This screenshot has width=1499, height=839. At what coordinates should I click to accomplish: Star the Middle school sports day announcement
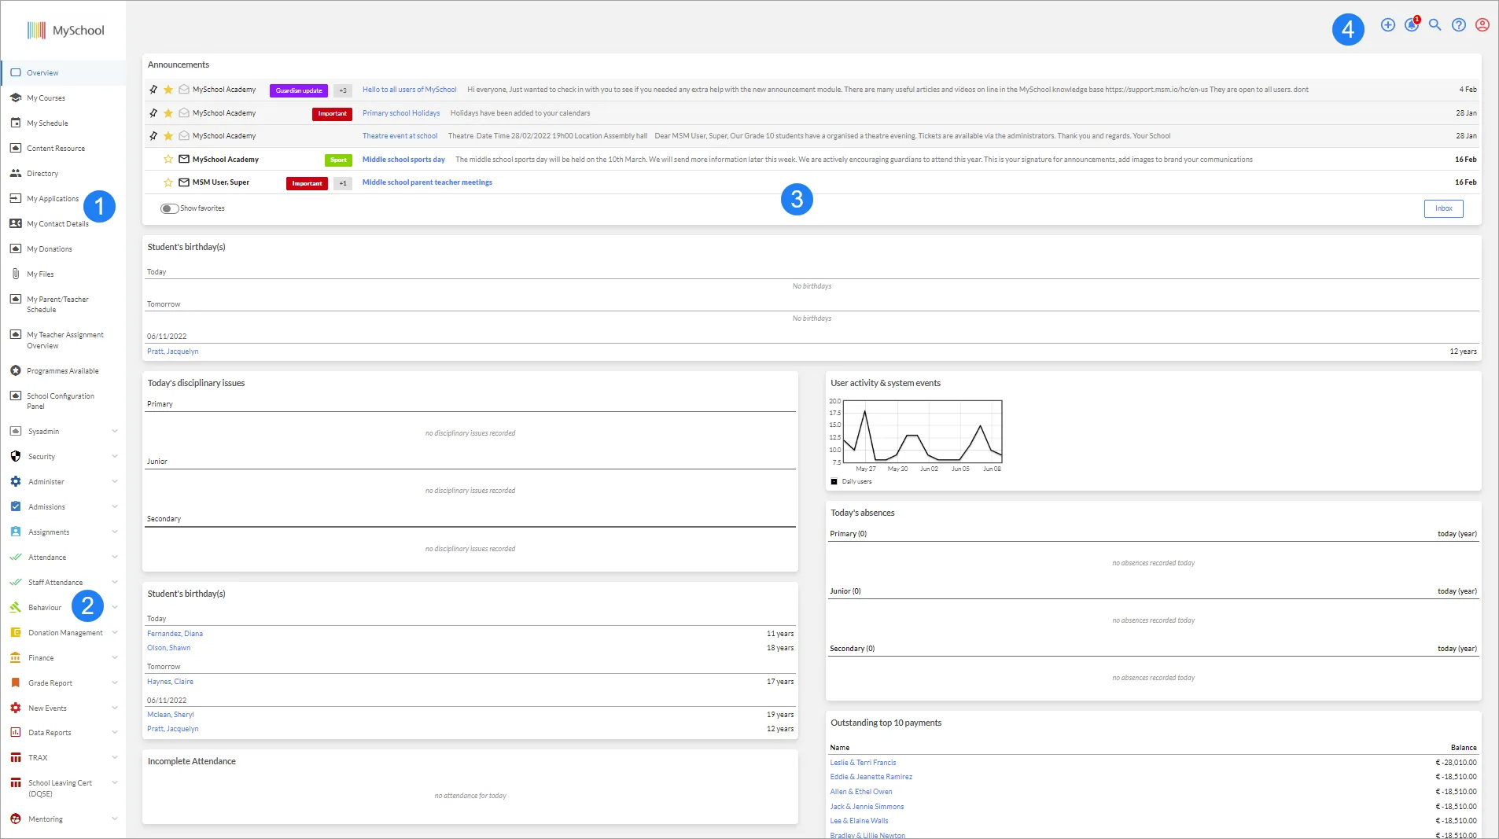[168, 160]
